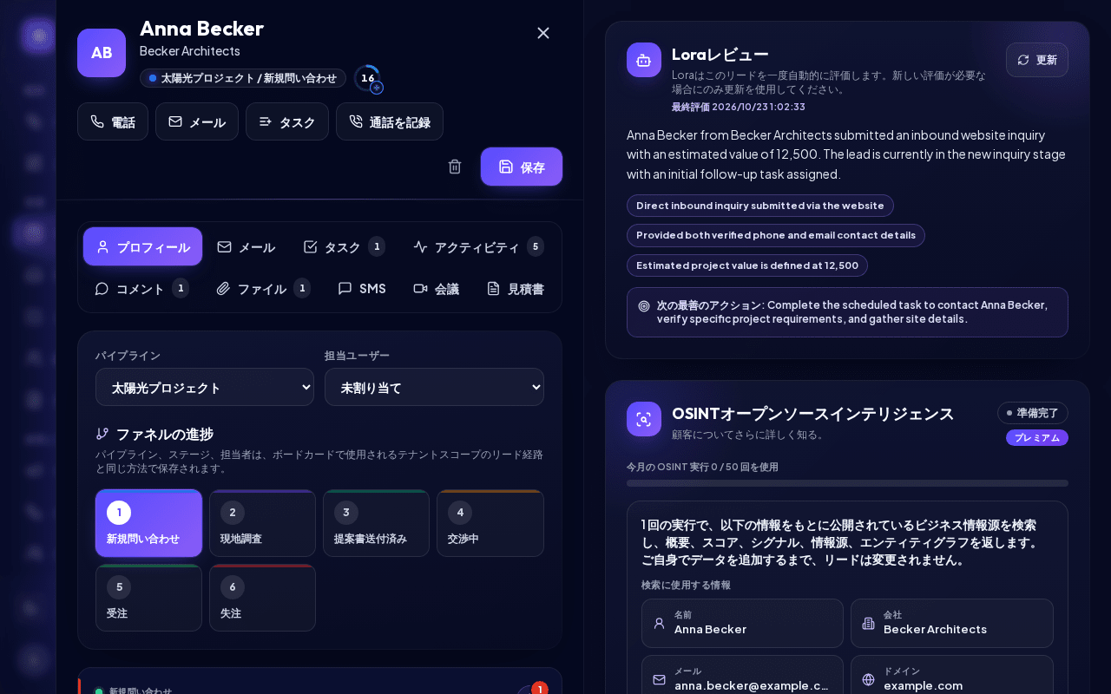Click the 太陽光プロジェクト / 新規問い合わせ pill

[x=243, y=78]
